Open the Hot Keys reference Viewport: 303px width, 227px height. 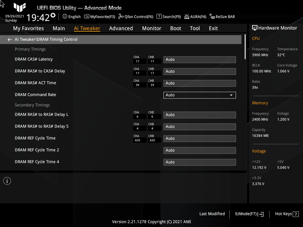tap(286, 214)
